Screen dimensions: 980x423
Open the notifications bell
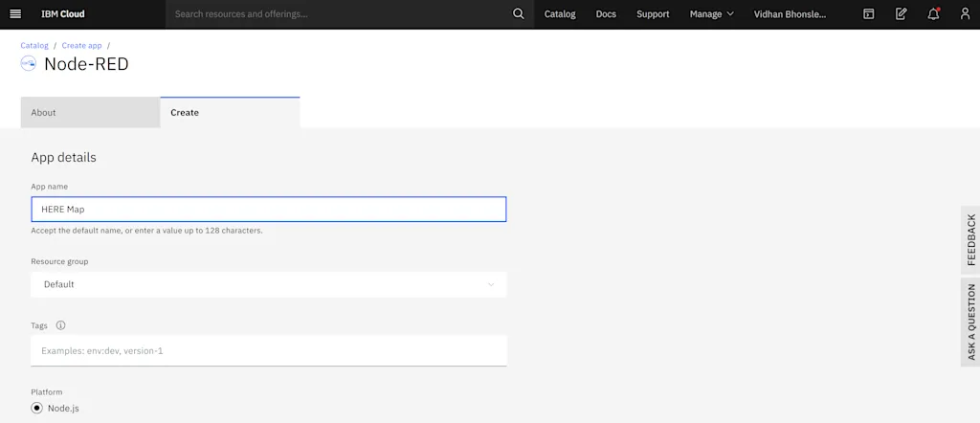(x=933, y=13)
